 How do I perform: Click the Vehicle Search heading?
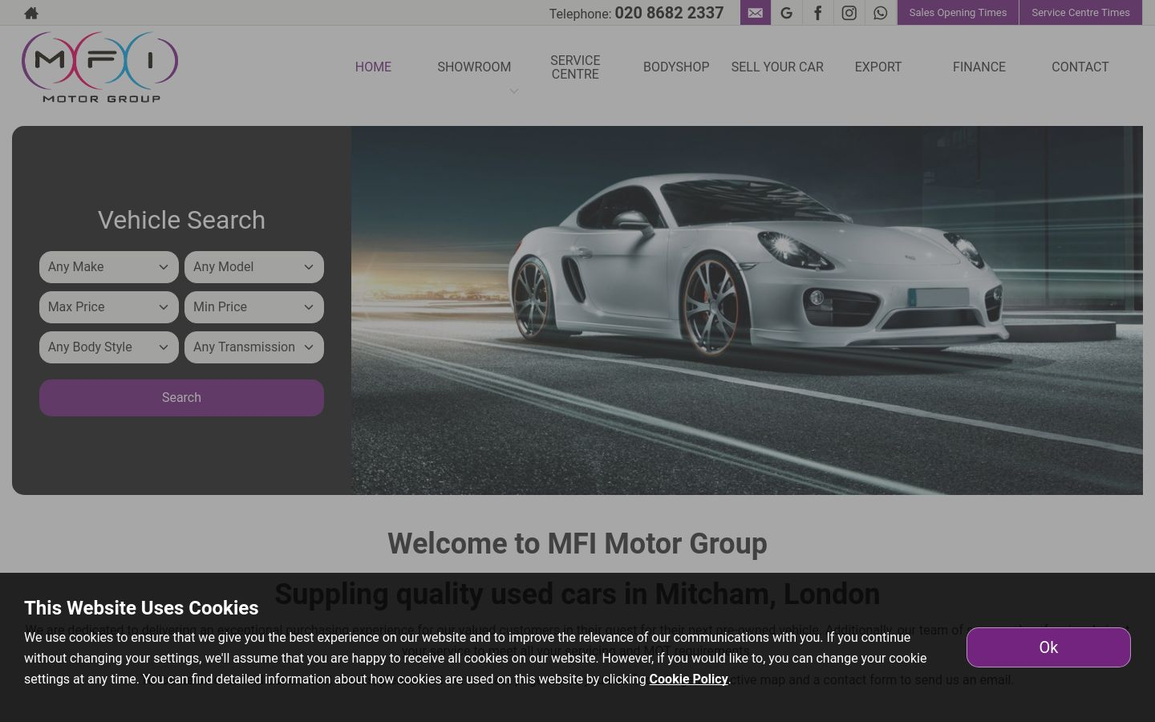click(181, 220)
